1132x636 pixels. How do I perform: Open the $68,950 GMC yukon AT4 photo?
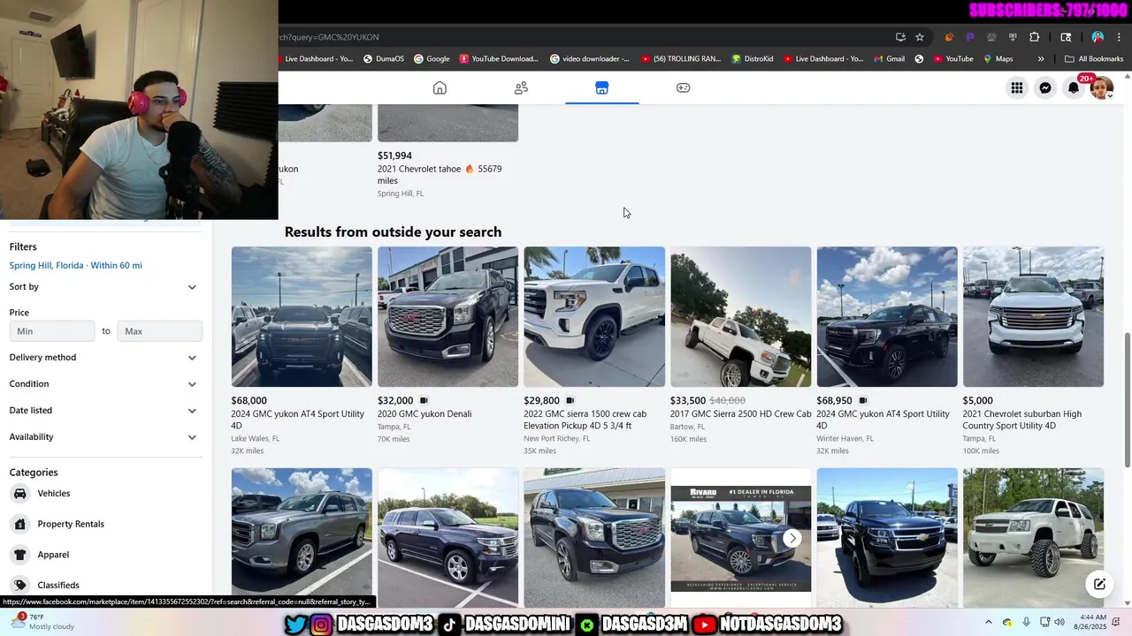pyautogui.click(x=887, y=316)
